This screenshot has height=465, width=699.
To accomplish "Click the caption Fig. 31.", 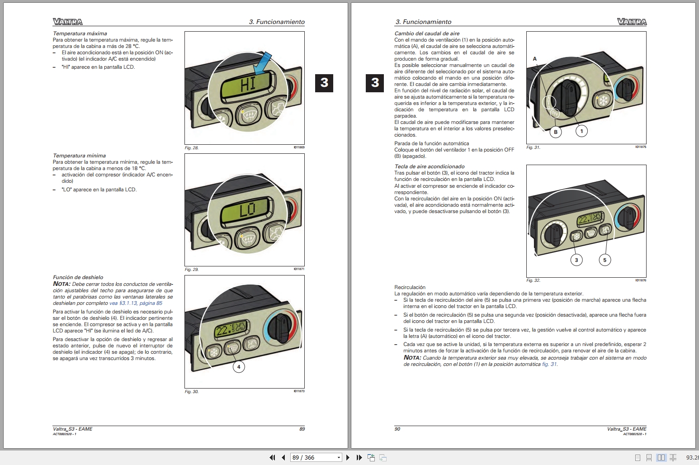I will click(533, 147).
